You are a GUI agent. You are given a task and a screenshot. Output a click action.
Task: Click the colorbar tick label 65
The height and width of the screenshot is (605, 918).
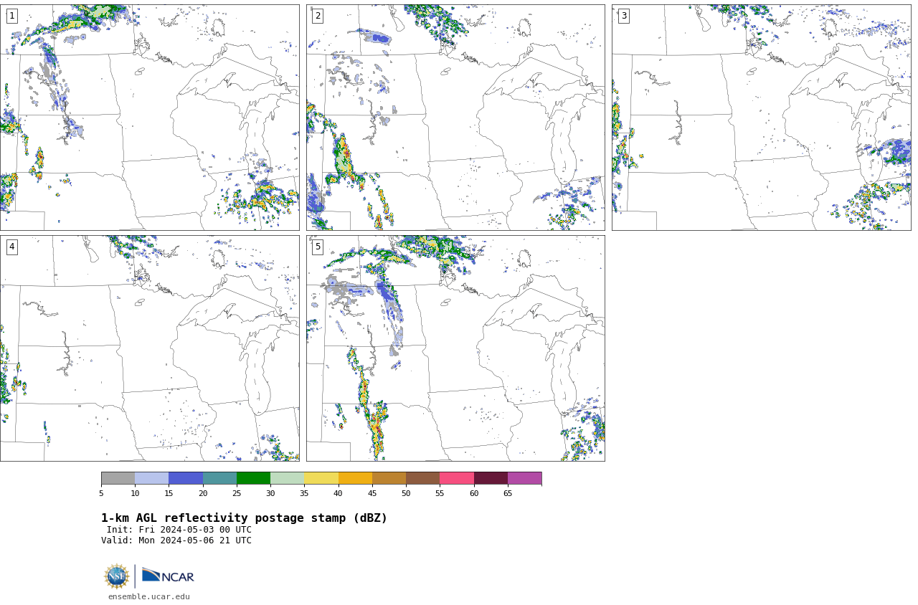[x=508, y=493]
